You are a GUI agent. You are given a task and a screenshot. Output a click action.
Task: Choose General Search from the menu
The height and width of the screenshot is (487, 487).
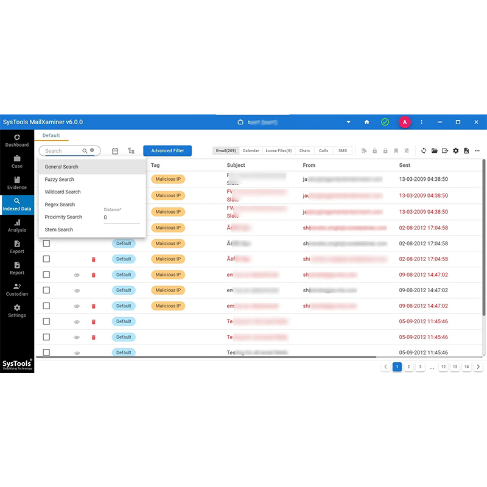[x=93, y=167]
